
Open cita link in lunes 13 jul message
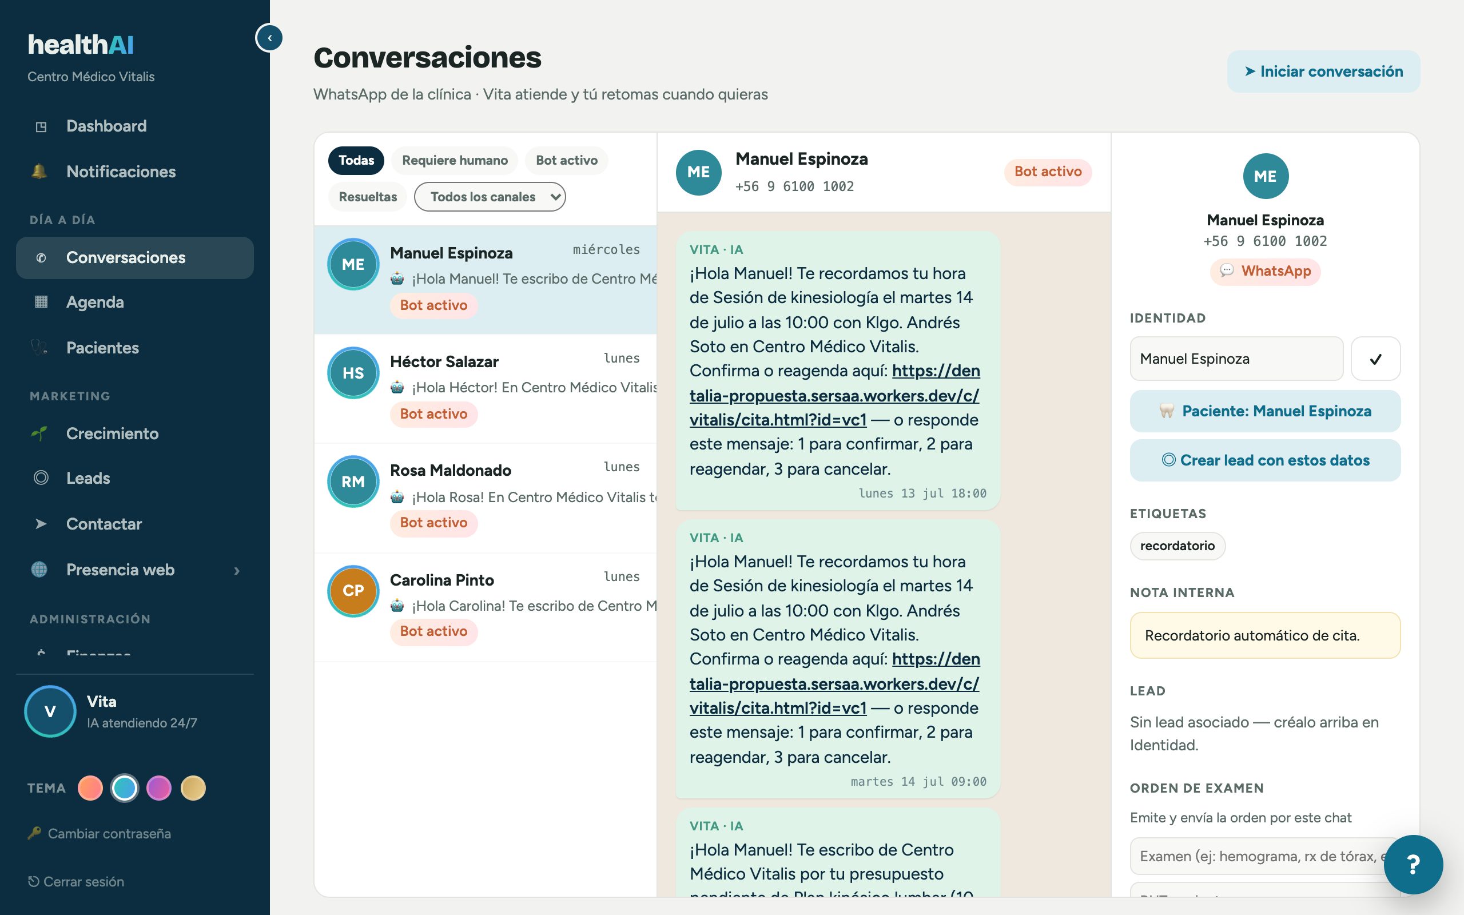835,395
